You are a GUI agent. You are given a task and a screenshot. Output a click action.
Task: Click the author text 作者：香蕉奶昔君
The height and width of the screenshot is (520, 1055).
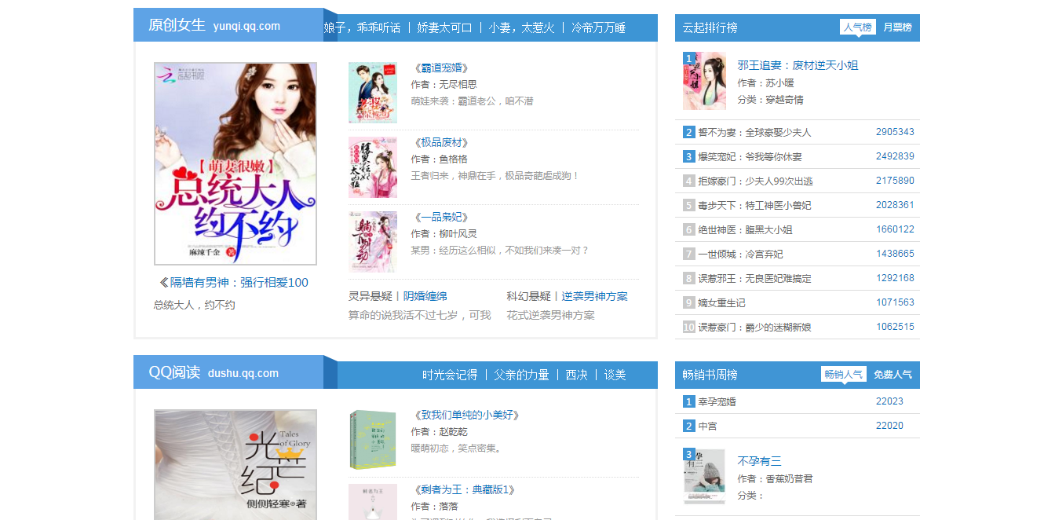[x=775, y=478]
